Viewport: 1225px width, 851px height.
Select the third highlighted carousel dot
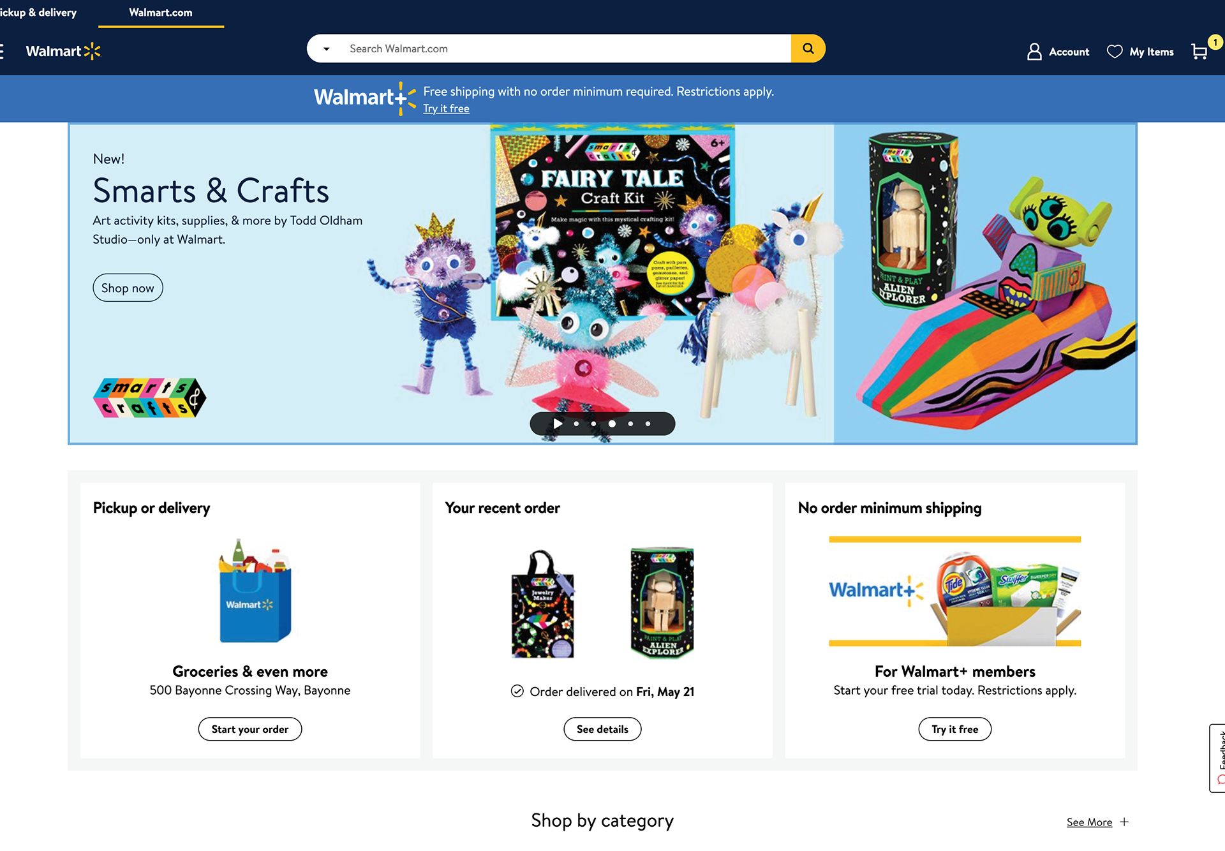point(612,424)
